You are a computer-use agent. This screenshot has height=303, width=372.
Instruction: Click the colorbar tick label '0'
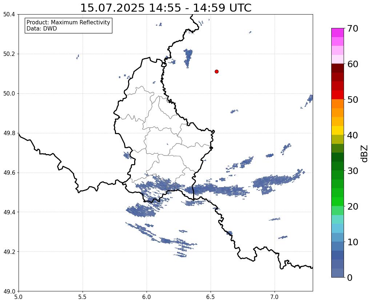(350, 278)
